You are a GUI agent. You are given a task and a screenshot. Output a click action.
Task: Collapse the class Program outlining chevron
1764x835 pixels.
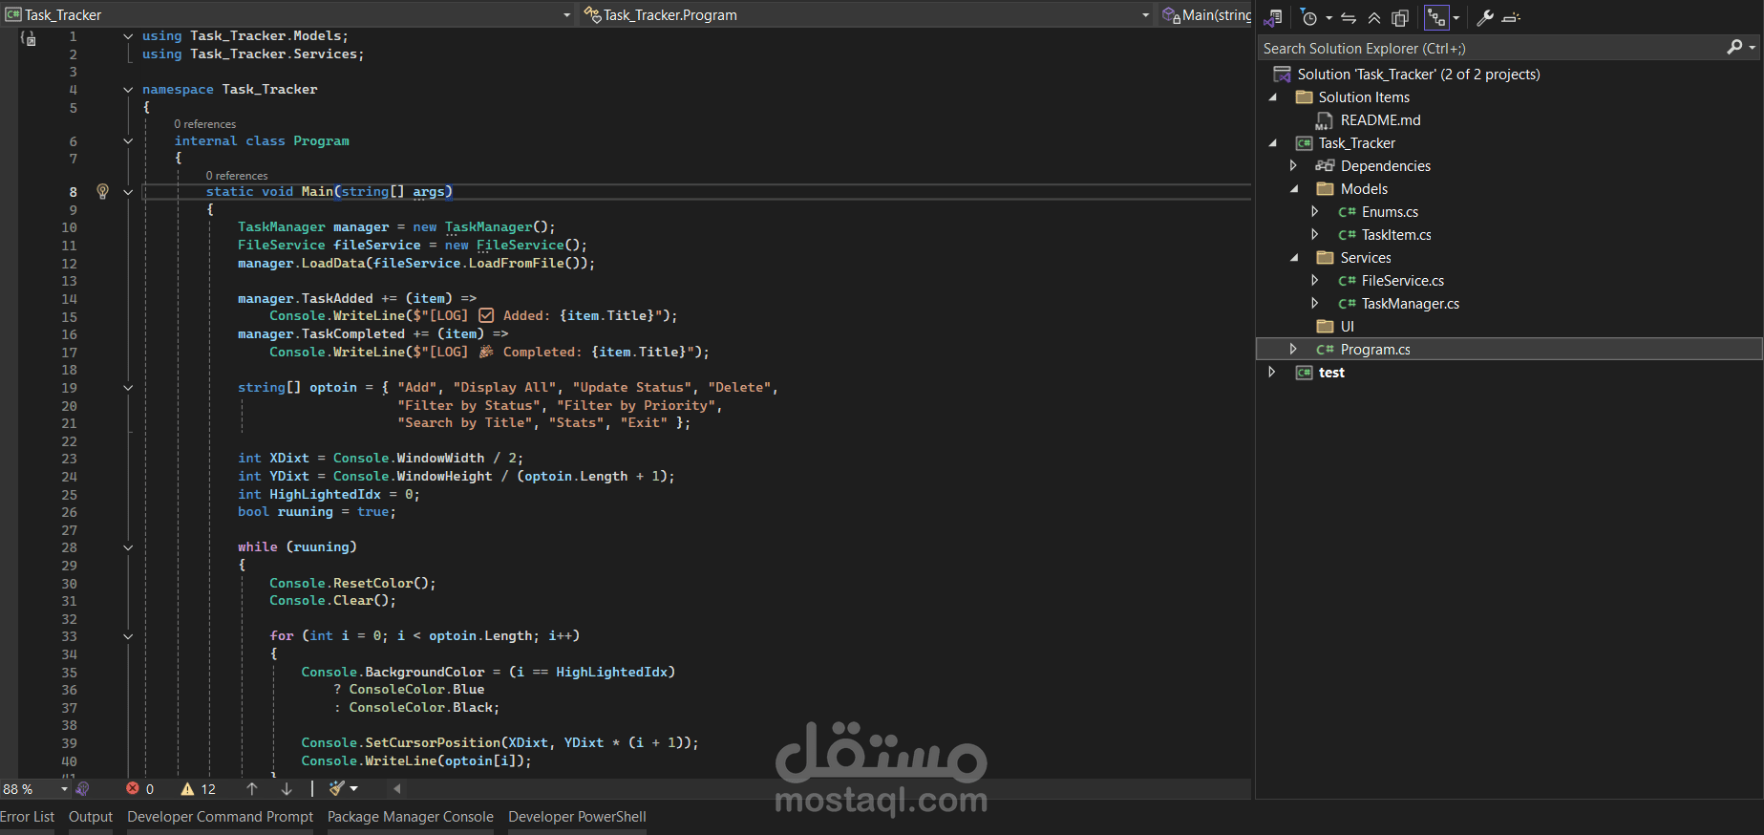pos(128,141)
